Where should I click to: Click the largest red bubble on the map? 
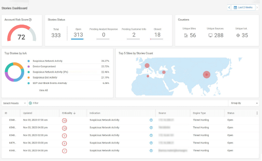(x=206, y=74)
